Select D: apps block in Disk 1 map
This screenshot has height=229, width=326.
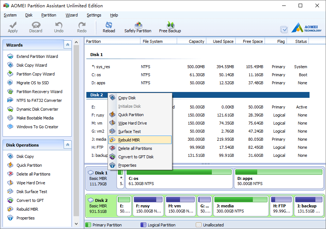click(x=279, y=179)
